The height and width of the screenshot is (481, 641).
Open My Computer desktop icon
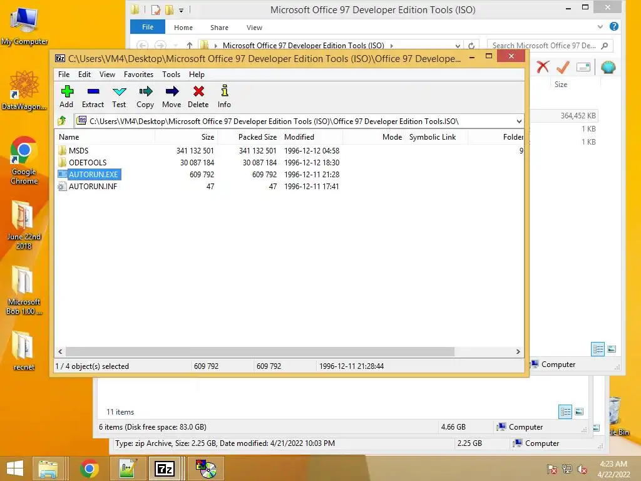[x=24, y=26]
